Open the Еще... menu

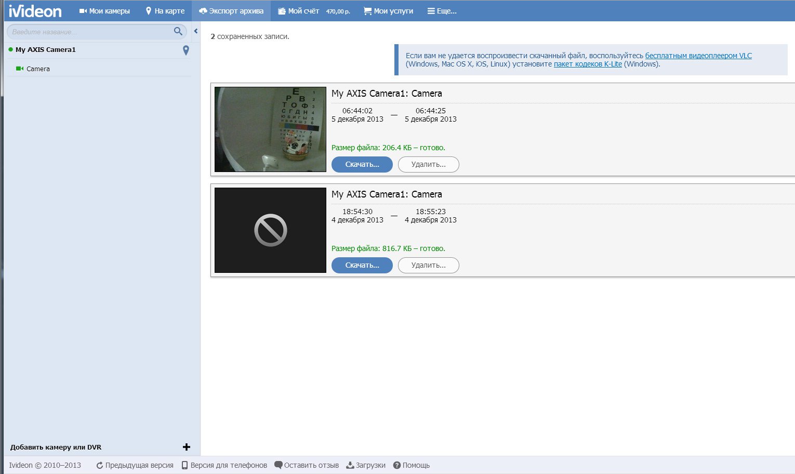(442, 11)
